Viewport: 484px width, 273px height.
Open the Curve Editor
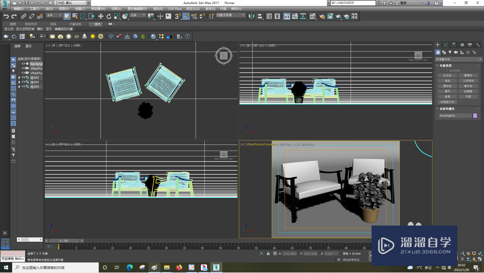(295, 16)
